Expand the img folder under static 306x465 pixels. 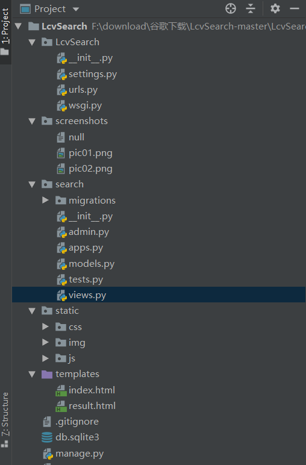coord(45,342)
